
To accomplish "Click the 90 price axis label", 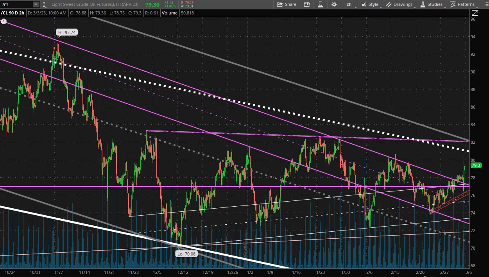I will 473,72.
